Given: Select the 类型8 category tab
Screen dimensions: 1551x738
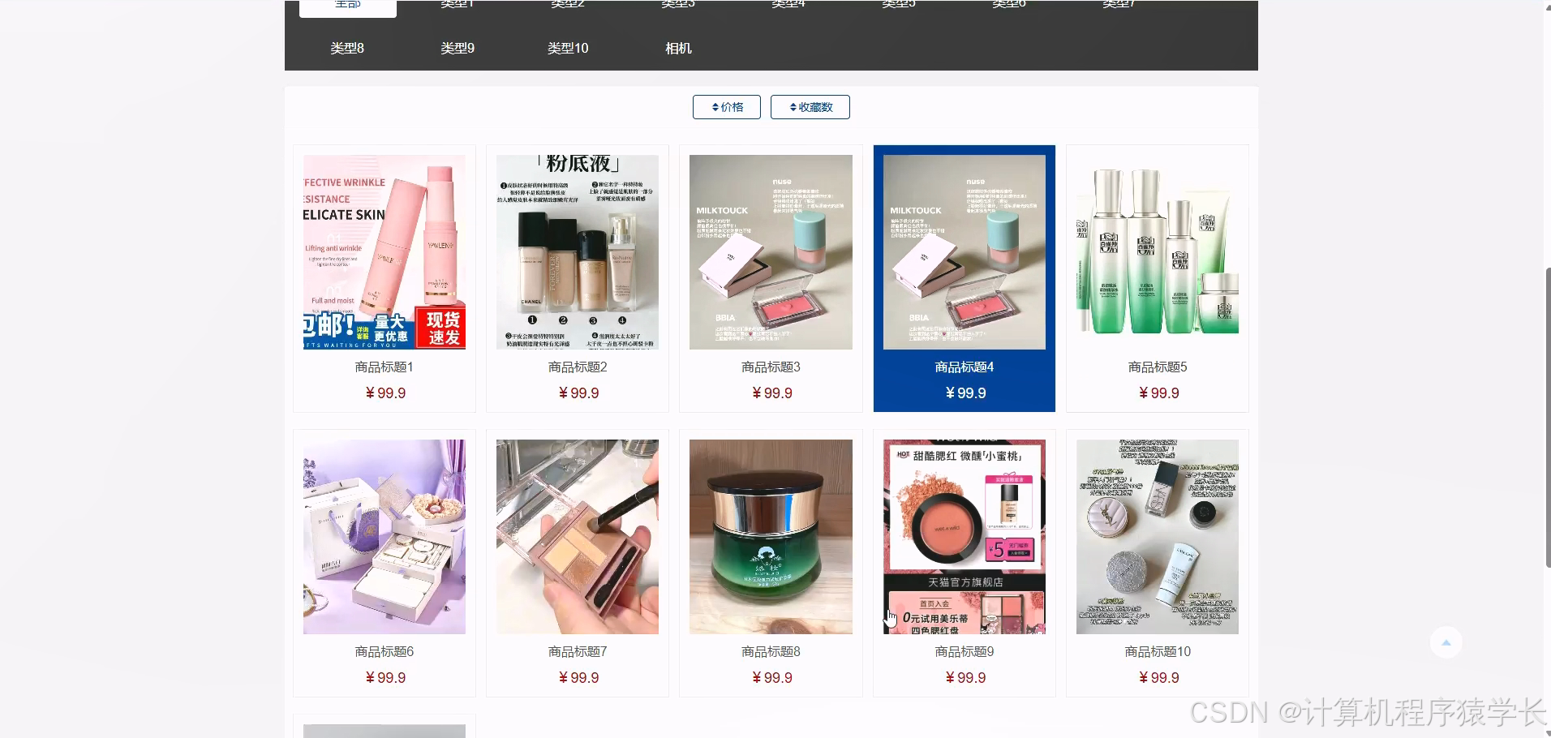Looking at the screenshot, I should click(347, 48).
